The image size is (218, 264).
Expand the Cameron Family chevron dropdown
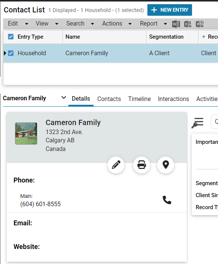click(x=64, y=98)
